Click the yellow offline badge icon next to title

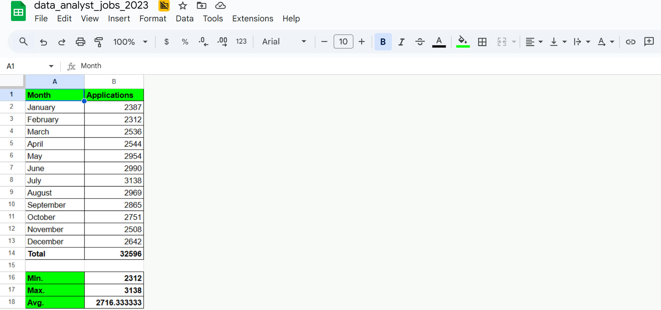point(164,6)
